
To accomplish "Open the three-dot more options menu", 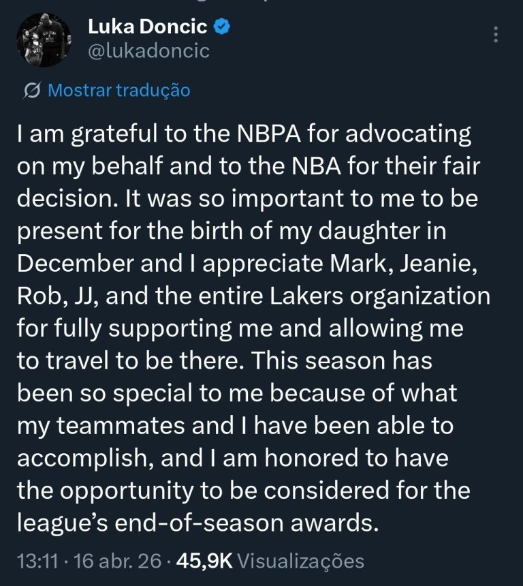I will point(496,34).
